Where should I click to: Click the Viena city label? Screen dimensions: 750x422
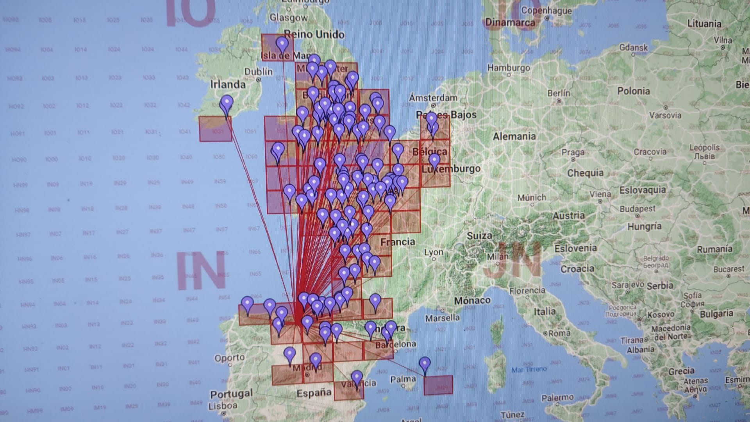click(600, 194)
